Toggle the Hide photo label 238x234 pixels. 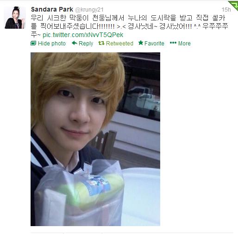(52, 44)
